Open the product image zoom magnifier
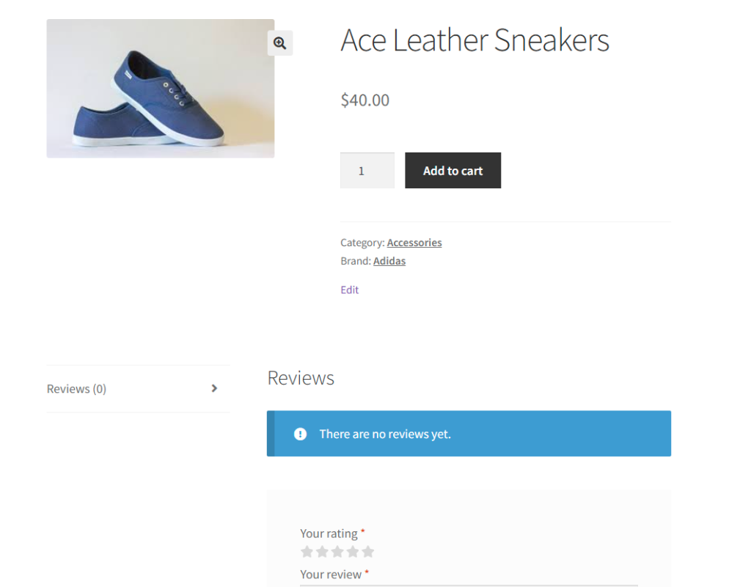This screenshot has height=587, width=751. tap(279, 43)
